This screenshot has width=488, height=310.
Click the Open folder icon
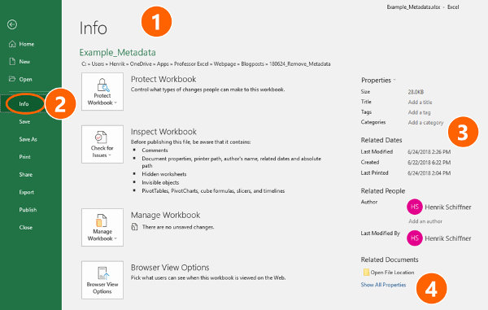tap(12, 79)
